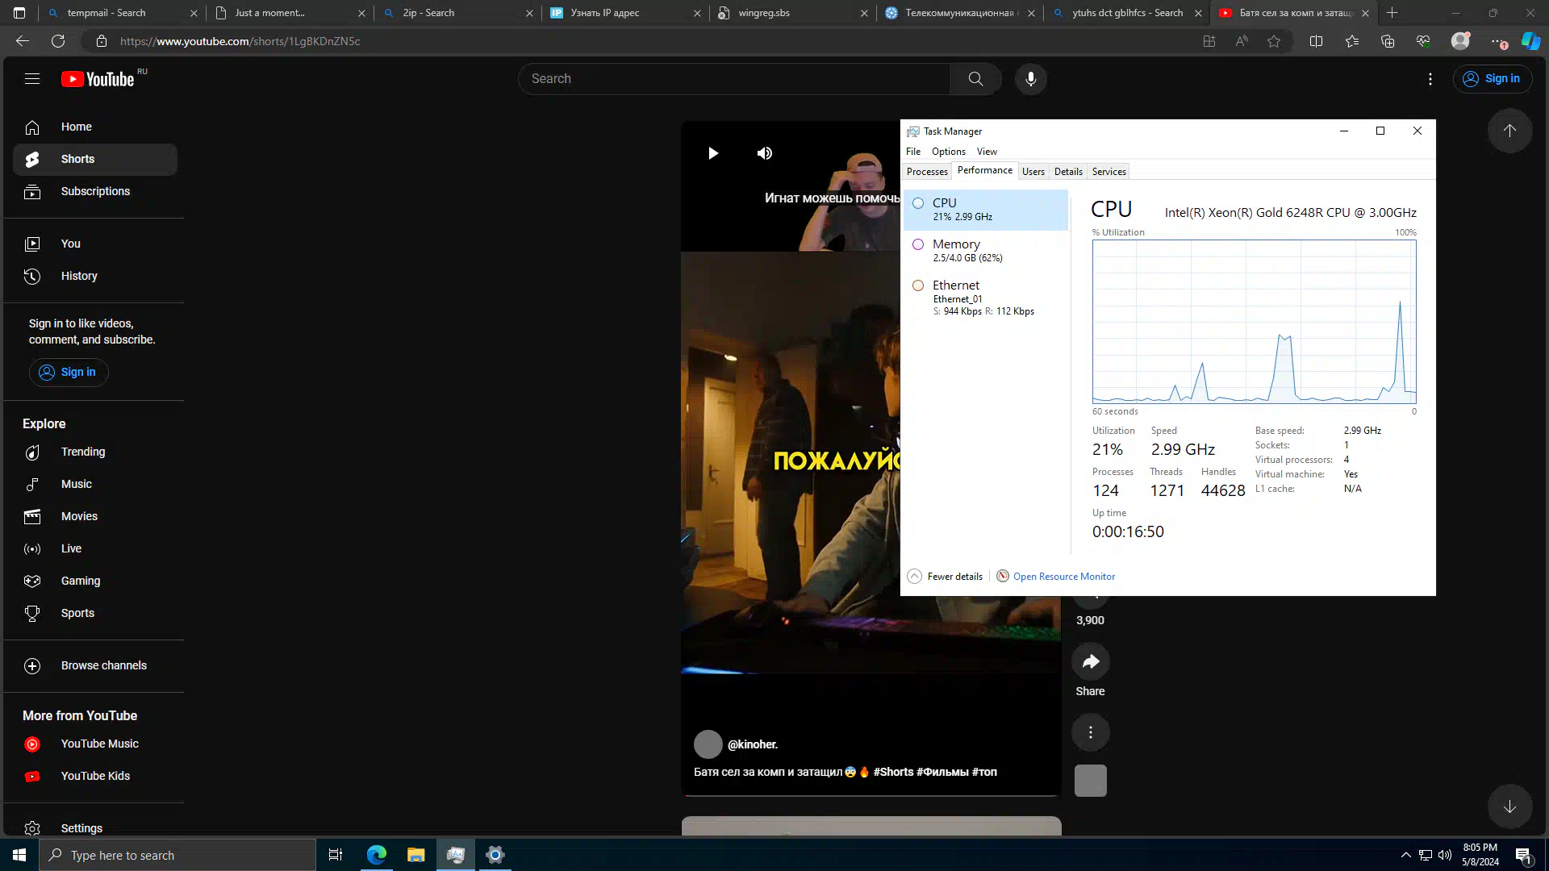Mute the short's volume speaker

coord(764,153)
